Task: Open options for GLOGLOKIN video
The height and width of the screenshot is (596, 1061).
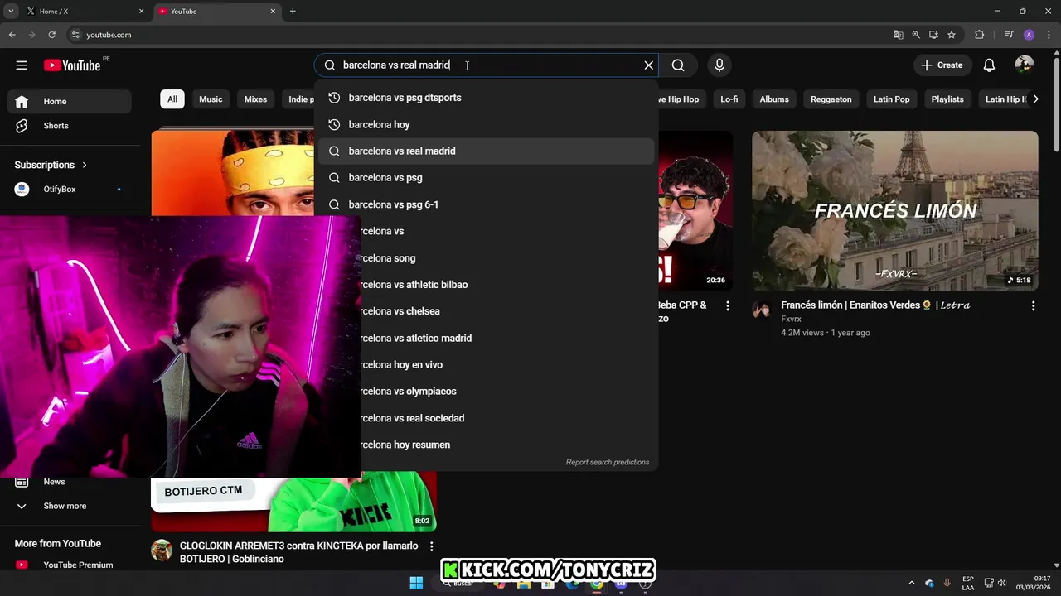Action: point(431,546)
